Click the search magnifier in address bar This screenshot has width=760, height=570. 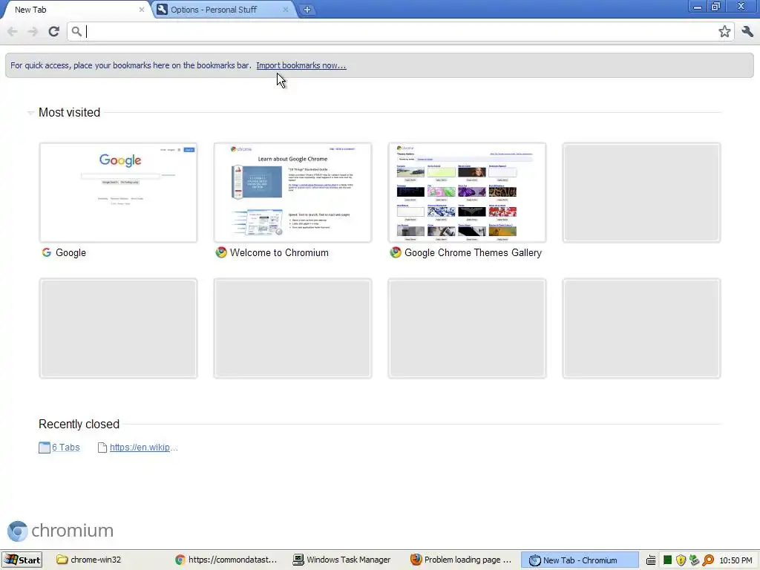(x=76, y=31)
